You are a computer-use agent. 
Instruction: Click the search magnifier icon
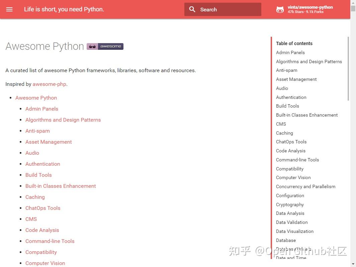[x=192, y=9]
